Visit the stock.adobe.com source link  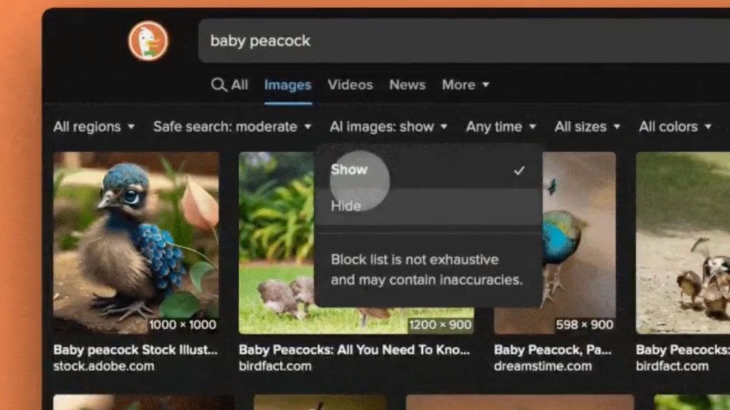(103, 366)
